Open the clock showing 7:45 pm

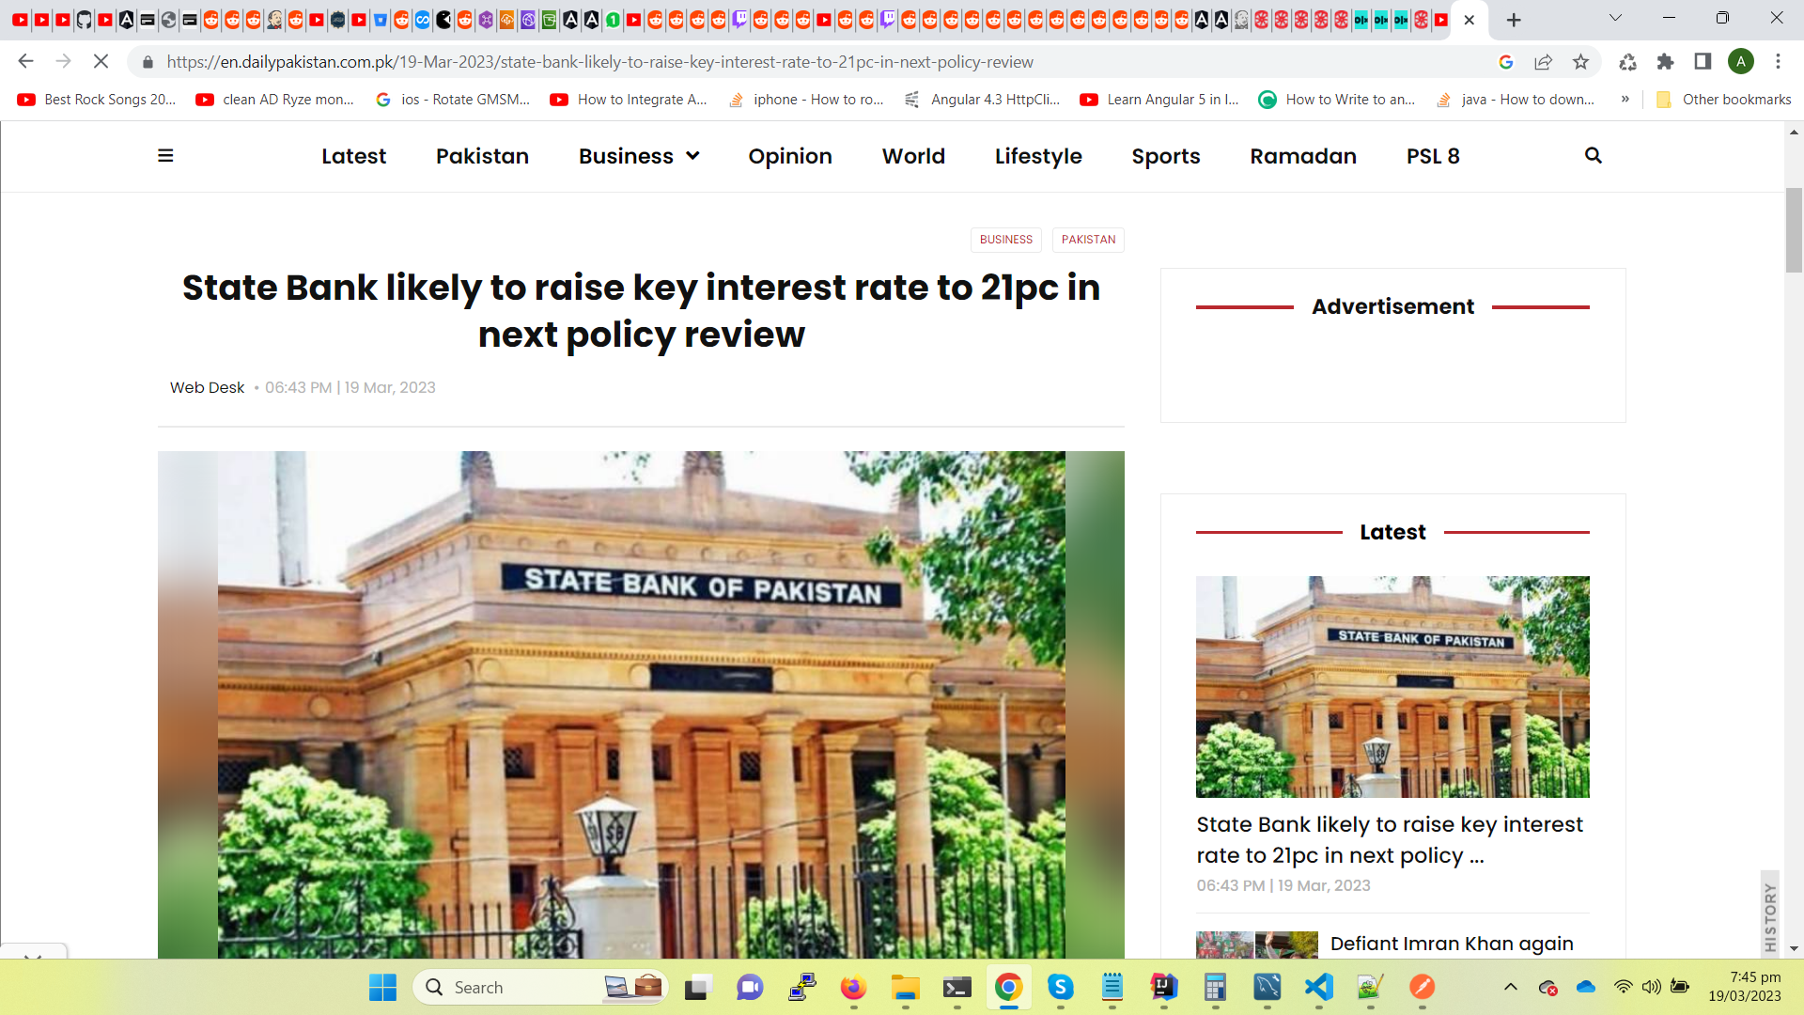pos(1745,987)
